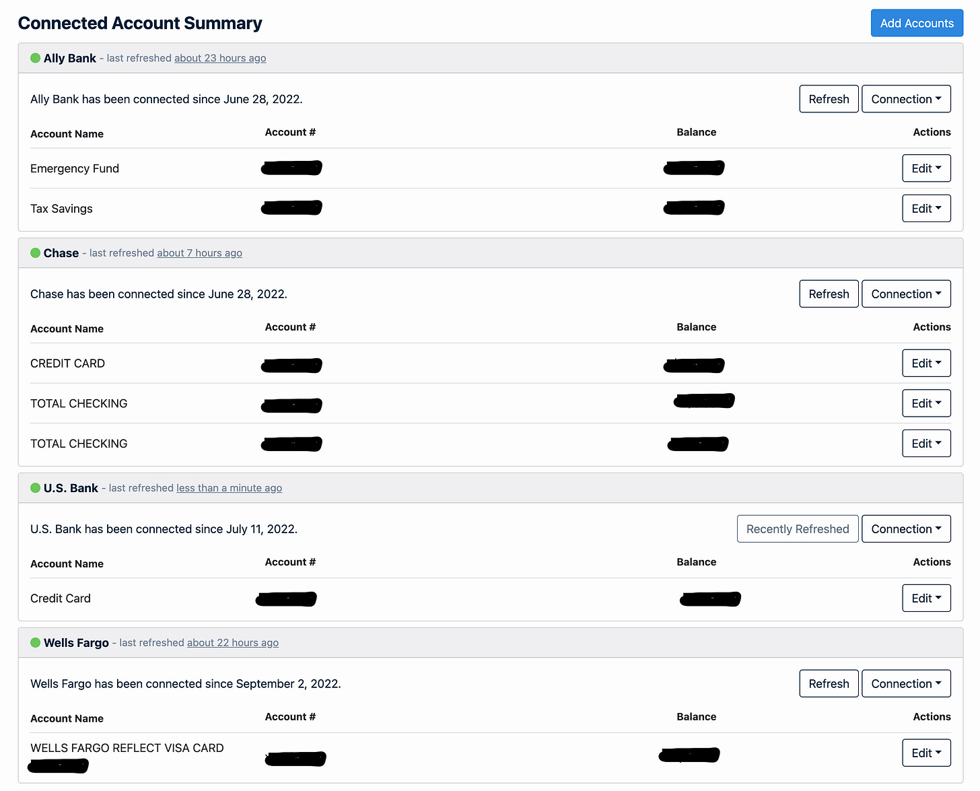The width and height of the screenshot is (980, 791).
Task: Click the Wells Fargo green status dot
Action: 36,643
